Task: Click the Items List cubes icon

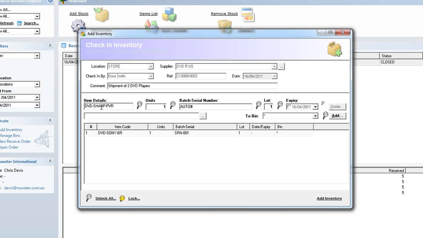Action: tap(169, 15)
